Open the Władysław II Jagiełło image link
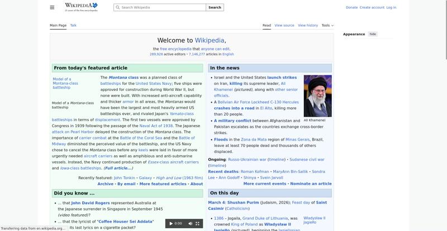 pos(314,220)
